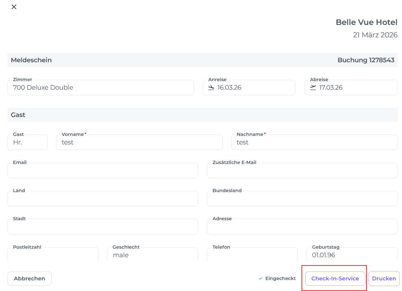Viewport: 402px width, 291px height.
Task: Focus the Zusätzliche E-Mail field
Action: 302,170
